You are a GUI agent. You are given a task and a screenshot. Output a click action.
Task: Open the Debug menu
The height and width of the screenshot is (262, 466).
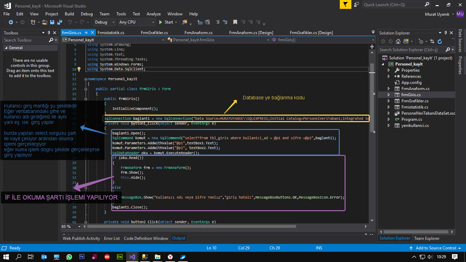click(x=87, y=14)
